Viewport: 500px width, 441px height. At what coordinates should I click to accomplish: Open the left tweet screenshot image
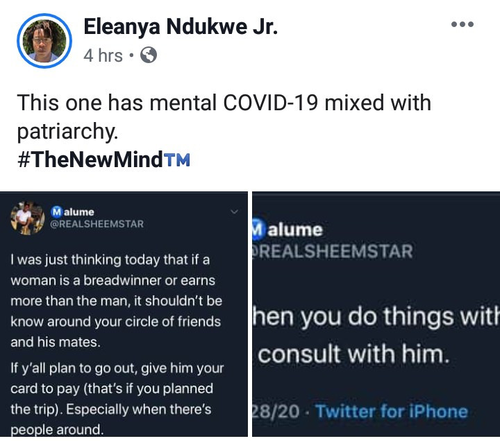tap(124, 314)
